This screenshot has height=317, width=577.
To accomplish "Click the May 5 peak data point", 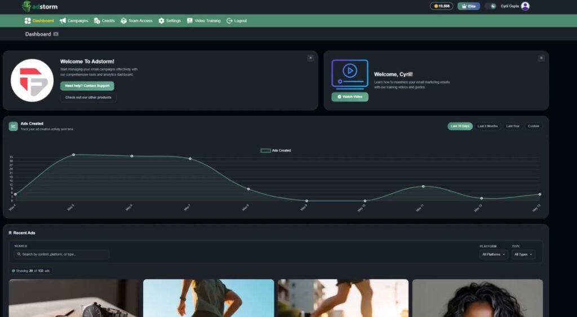I will (x=74, y=155).
